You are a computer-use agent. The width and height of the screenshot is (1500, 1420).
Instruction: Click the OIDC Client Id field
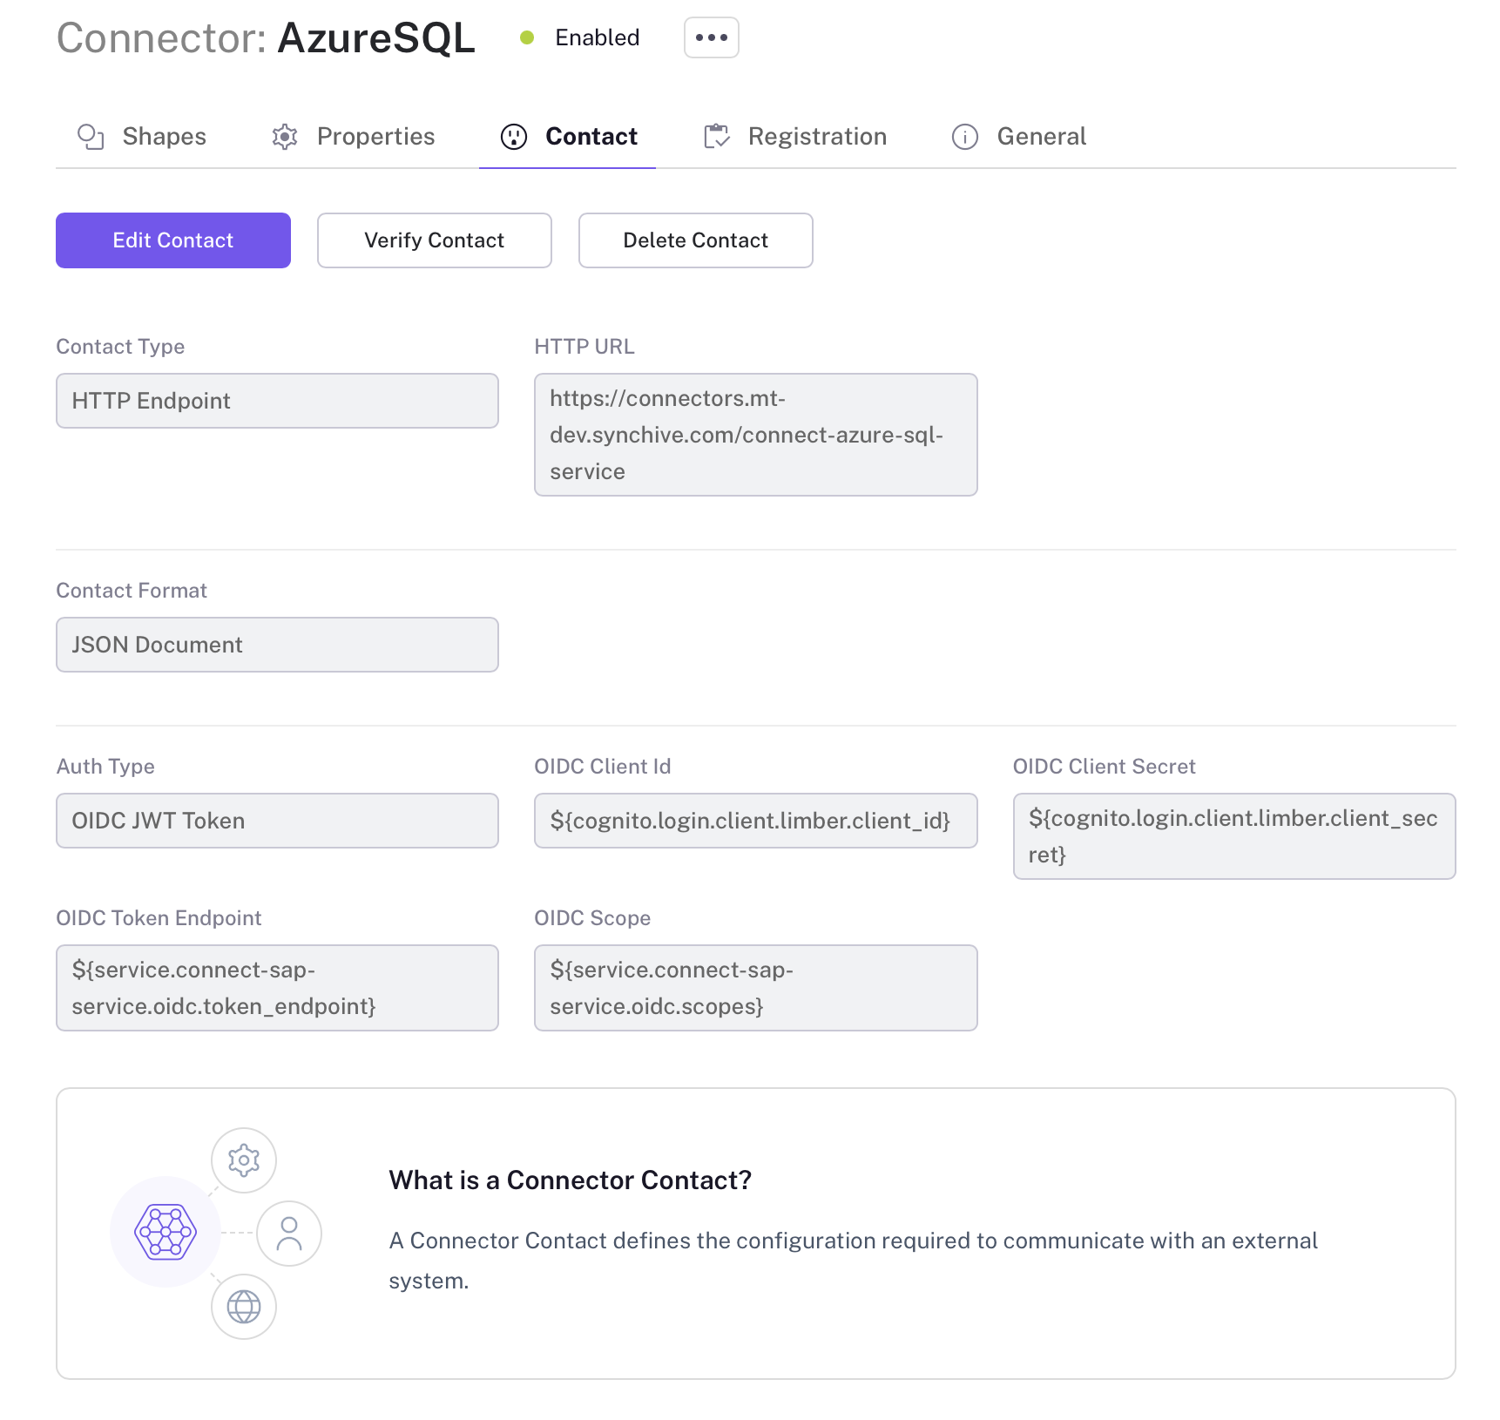756,821
